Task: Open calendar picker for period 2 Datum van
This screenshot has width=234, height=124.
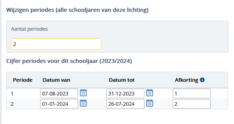Action: coord(83,103)
